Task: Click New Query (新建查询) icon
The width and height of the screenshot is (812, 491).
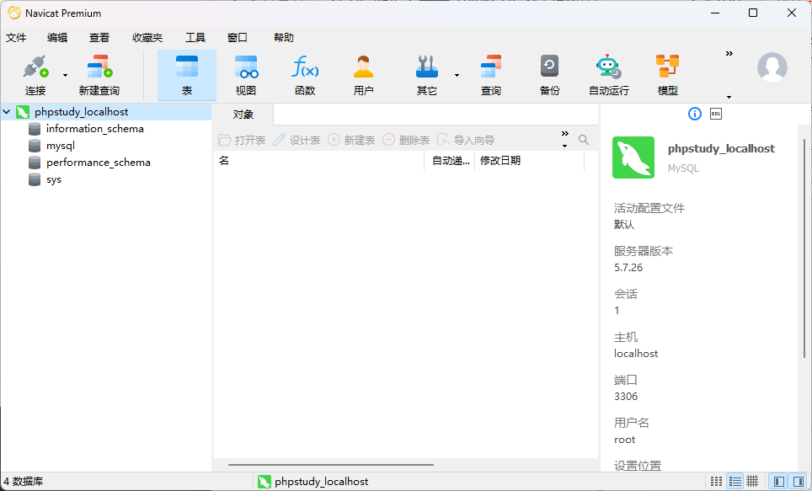Action: click(x=99, y=67)
